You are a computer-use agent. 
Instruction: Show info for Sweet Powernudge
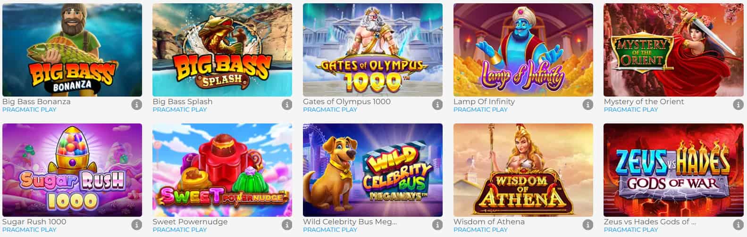tap(287, 225)
